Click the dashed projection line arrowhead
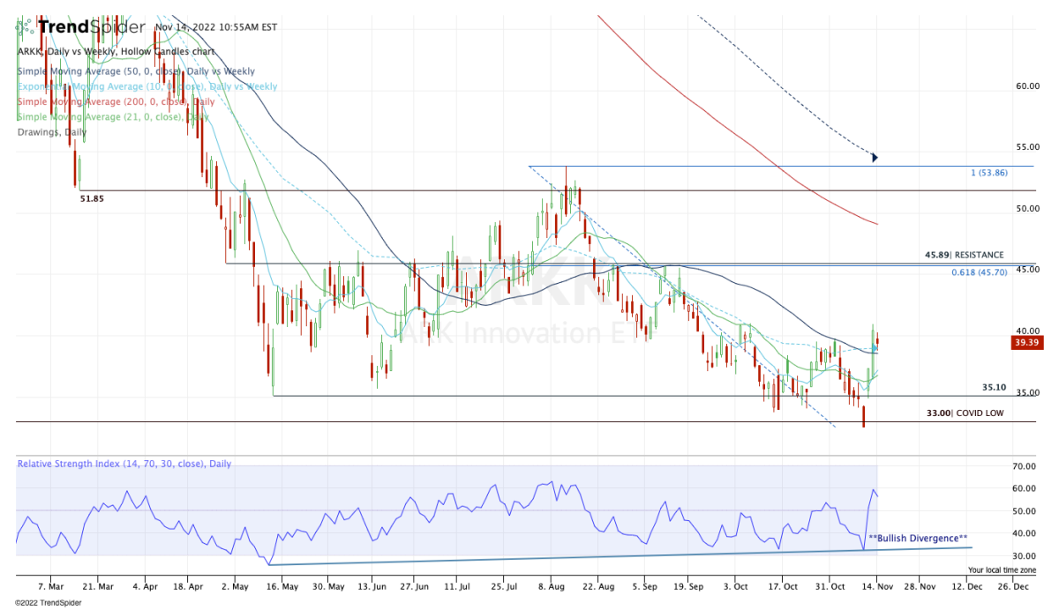 [x=875, y=158]
